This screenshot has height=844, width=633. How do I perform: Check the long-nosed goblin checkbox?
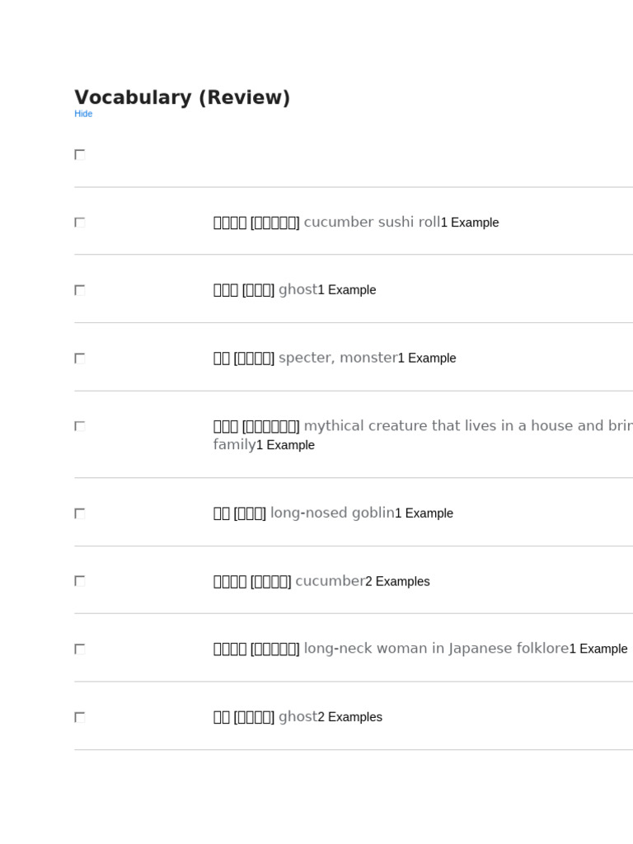pos(80,513)
